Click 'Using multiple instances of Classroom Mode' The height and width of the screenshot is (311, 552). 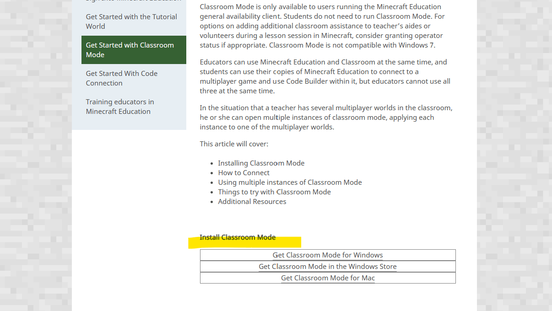pyautogui.click(x=290, y=182)
